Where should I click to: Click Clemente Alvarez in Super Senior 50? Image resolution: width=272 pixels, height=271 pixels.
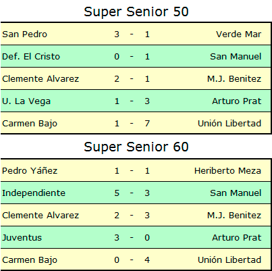(40, 79)
